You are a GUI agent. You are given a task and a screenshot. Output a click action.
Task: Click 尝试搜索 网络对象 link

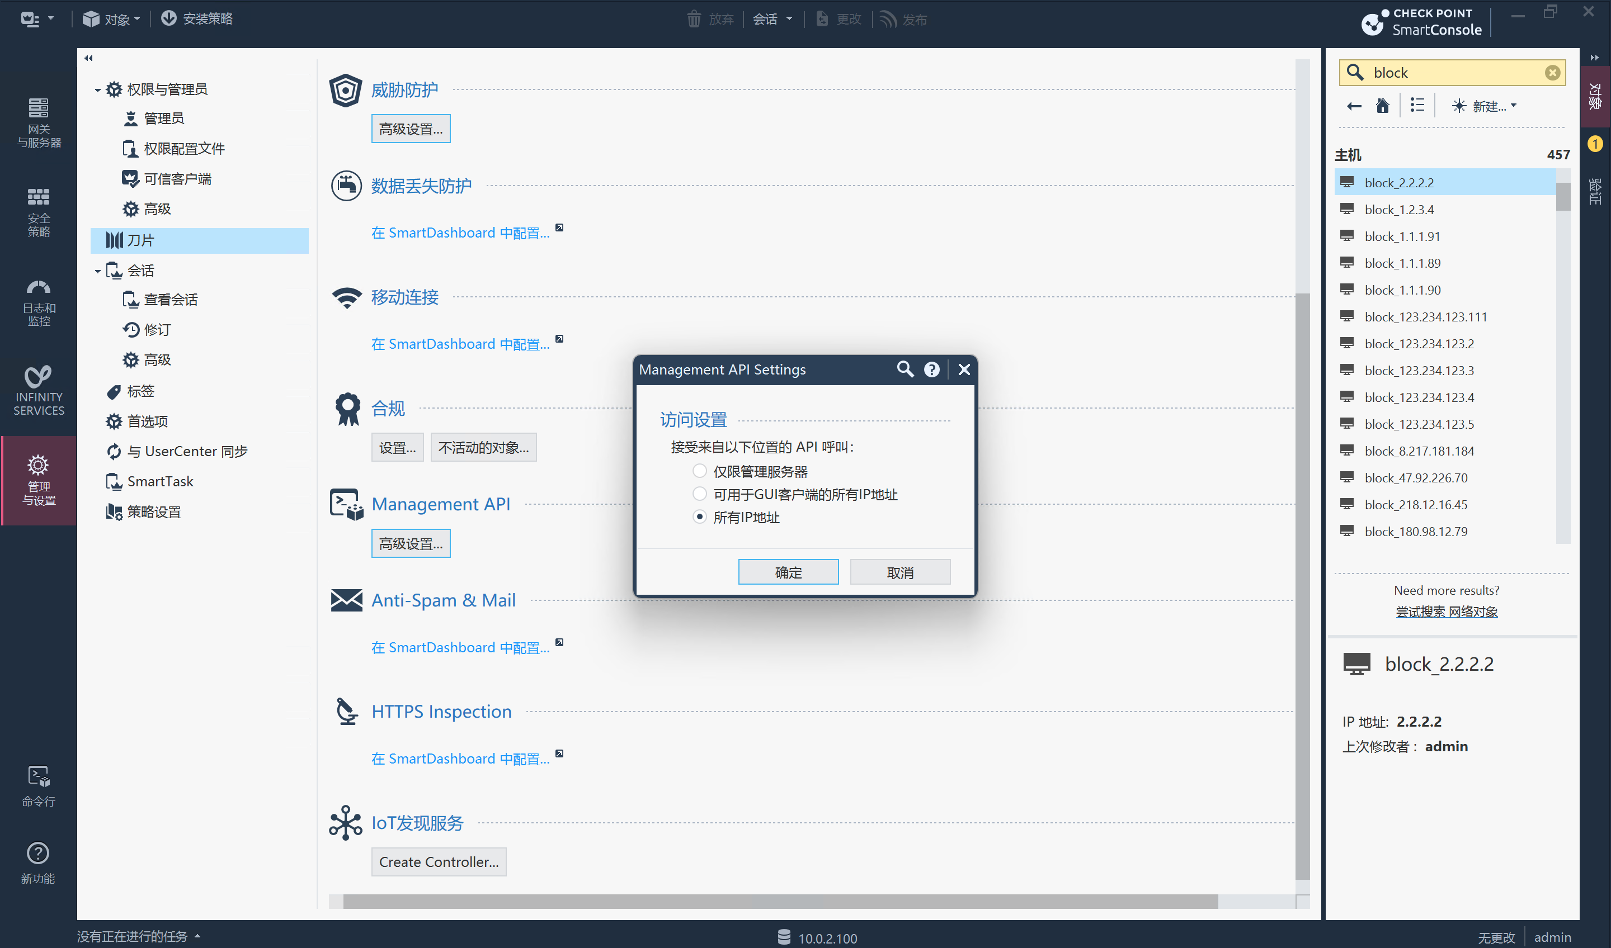tap(1446, 612)
